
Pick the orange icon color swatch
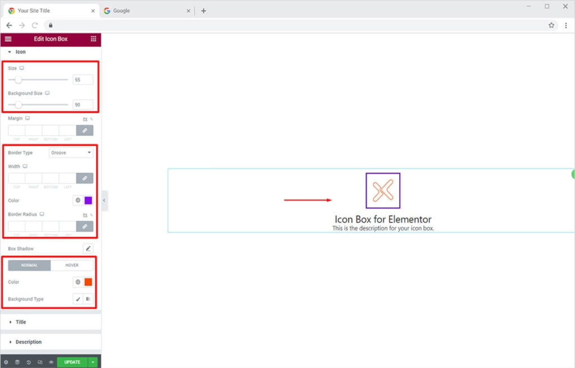tap(88, 282)
